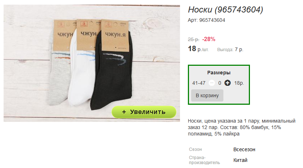The image size is (303, 168).
Task: Click the Размеры heading
Action: coord(219,73)
